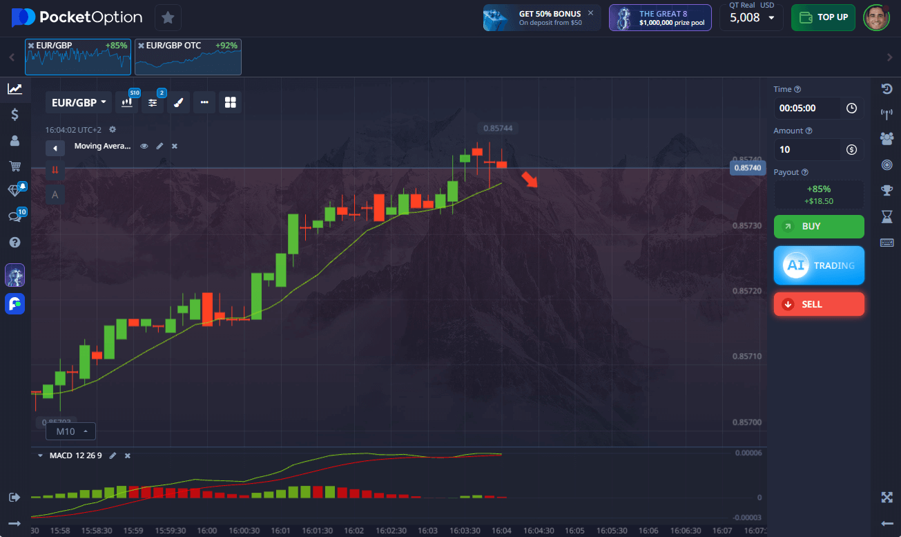Image resolution: width=901 pixels, height=537 pixels.
Task: Open the tournaments trophy icon
Action: point(887,190)
